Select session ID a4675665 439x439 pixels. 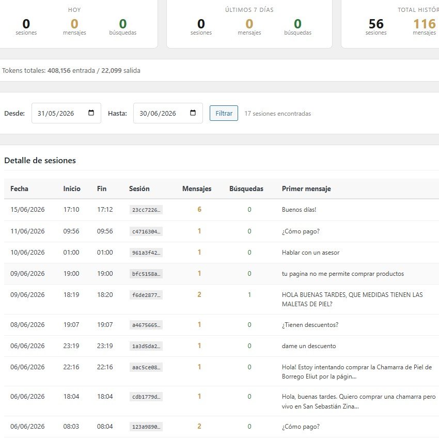[146, 325]
